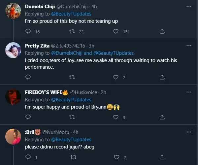This screenshot has height=165, width=198.
Task: Like Dumebi Chiji's tweet
Action: (116, 32)
